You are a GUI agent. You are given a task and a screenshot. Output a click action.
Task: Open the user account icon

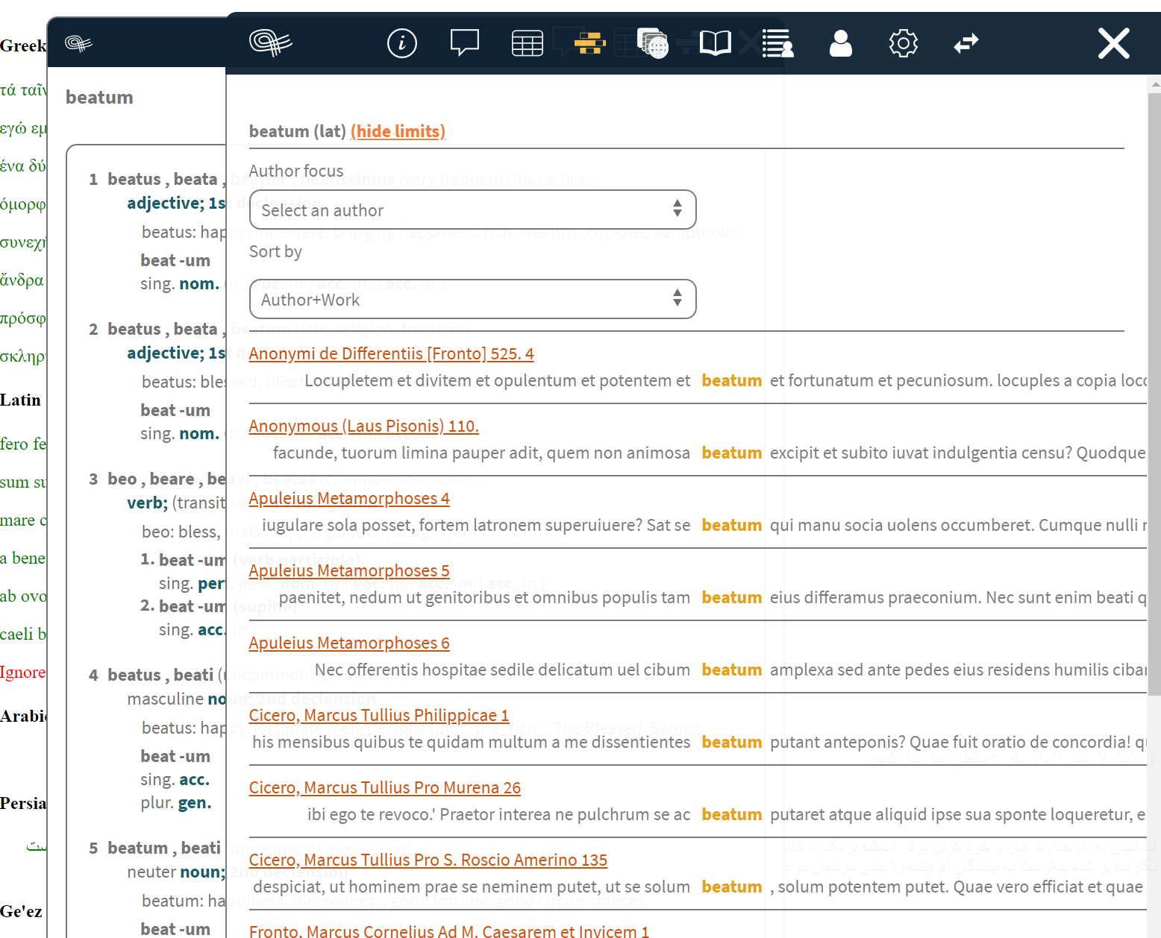[841, 43]
